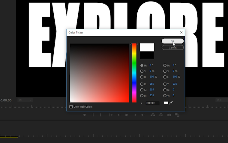
Task: Open the Fit zoom level dropdown
Action: click(x=25, y=100)
